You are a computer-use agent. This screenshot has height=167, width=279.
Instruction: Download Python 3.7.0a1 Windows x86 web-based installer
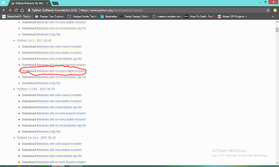(59, 95)
